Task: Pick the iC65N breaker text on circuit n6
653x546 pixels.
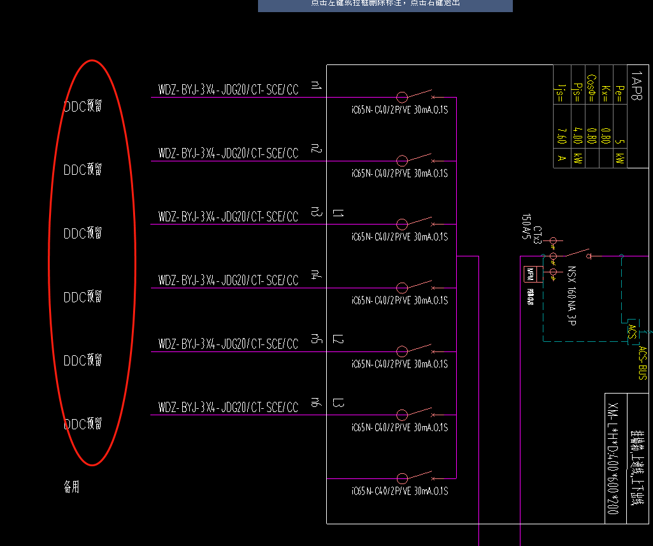Action: pos(400,427)
